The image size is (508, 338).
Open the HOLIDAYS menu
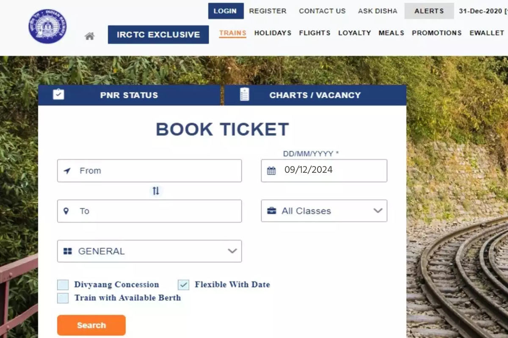(x=273, y=33)
